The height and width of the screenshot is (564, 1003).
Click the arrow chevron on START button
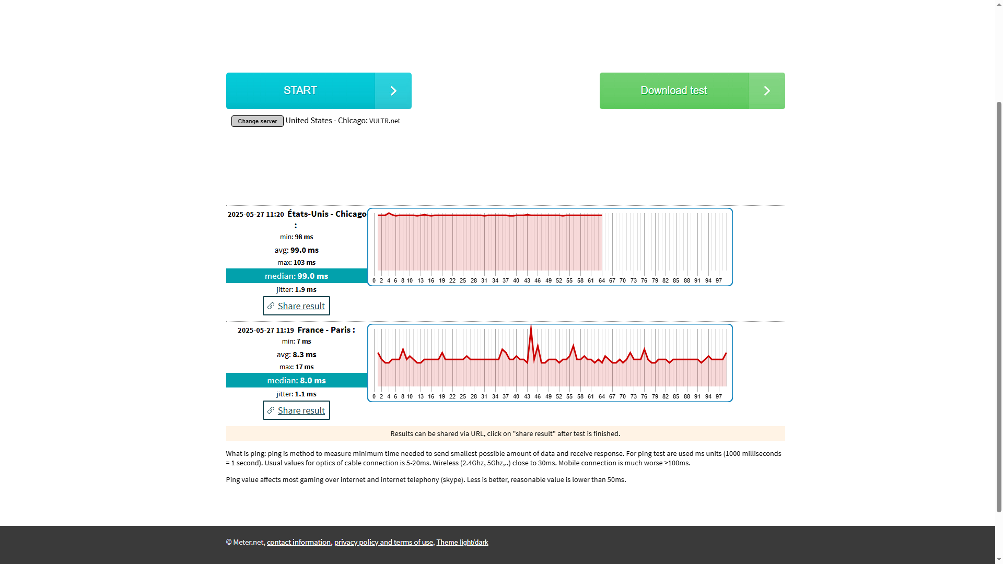pyautogui.click(x=393, y=91)
